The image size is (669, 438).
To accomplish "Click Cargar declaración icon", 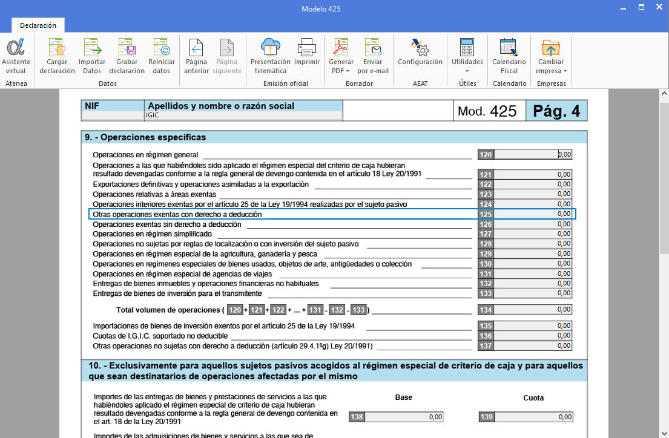I will point(57,56).
